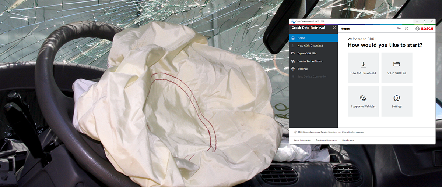Click the cars icon beside sidebar Supported Vehicles

pyautogui.click(x=293, y=61)
